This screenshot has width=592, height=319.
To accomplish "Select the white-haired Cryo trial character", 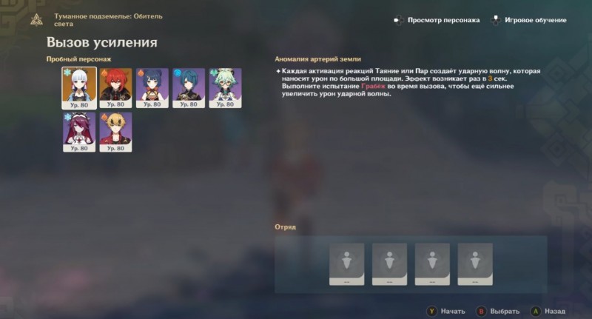I will tap(79, 88).
